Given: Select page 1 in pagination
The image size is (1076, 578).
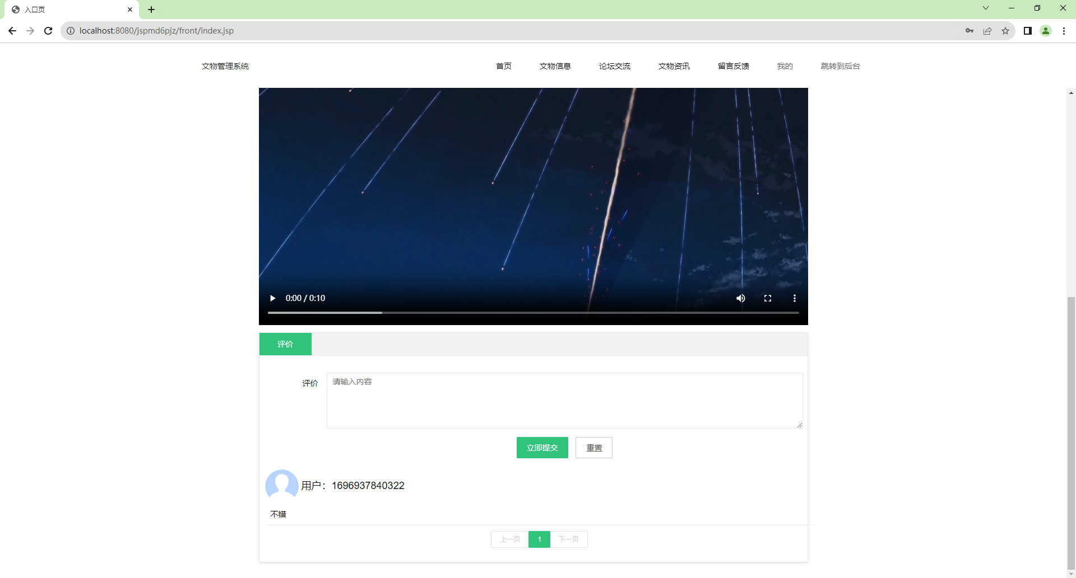Looking at the screenshot, I should (539, 539).
